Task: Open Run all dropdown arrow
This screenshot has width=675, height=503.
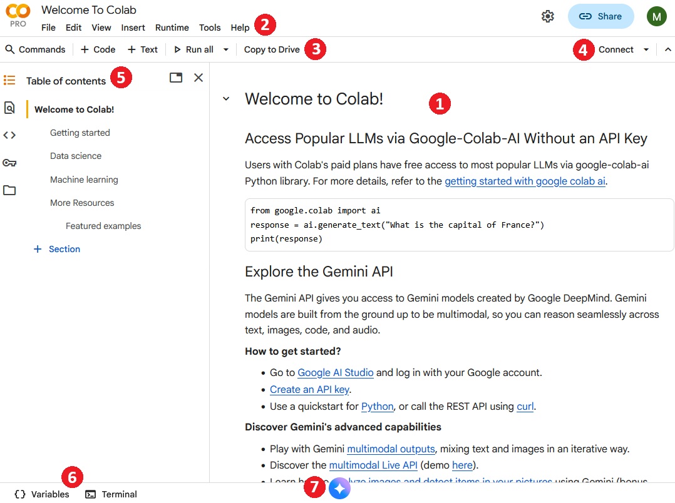Action: click(225, 49)
